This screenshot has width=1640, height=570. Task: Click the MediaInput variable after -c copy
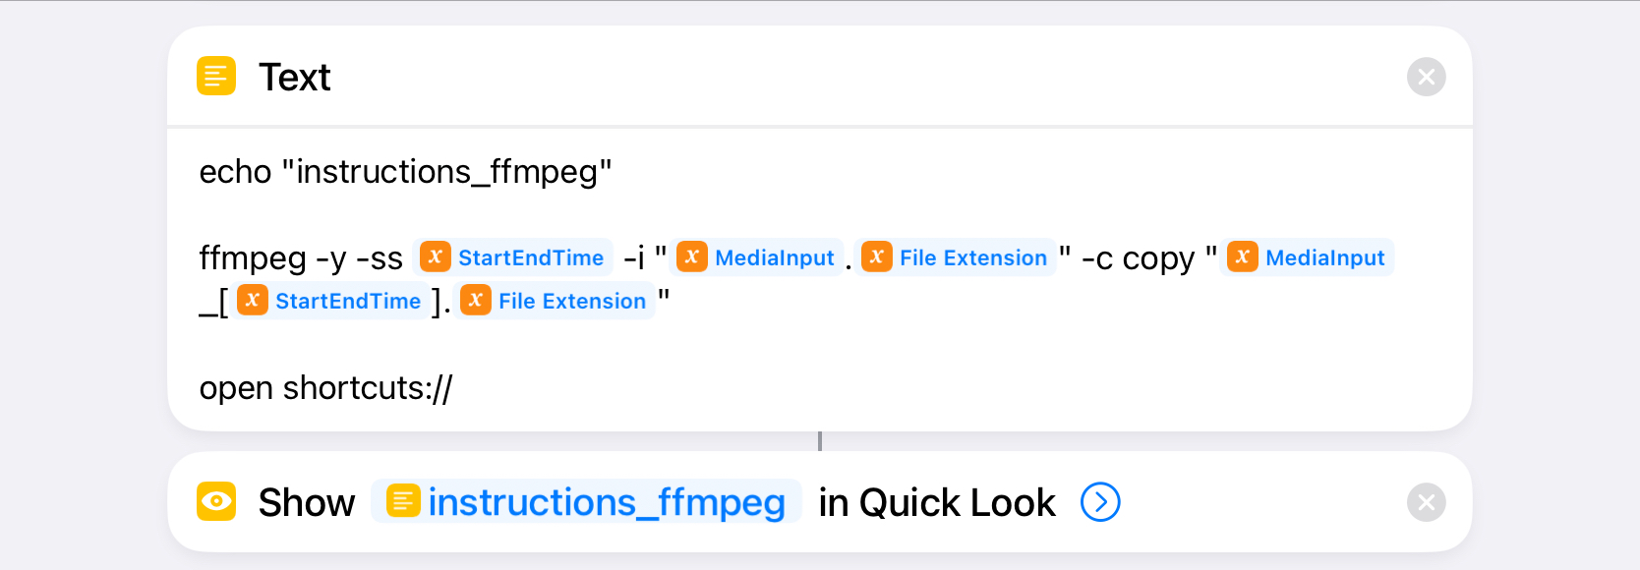(1307, 257)
